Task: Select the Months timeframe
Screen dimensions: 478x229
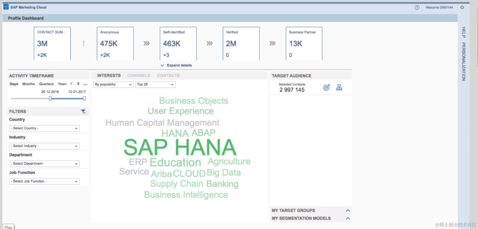Action: click(28, 84)
